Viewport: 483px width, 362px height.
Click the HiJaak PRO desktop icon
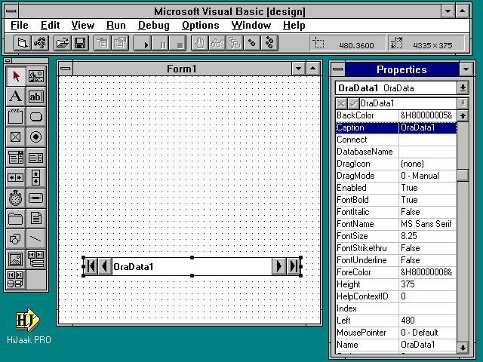(26, 321)
